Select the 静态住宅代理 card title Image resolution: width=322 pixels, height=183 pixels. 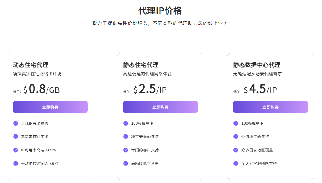[141, 65]
